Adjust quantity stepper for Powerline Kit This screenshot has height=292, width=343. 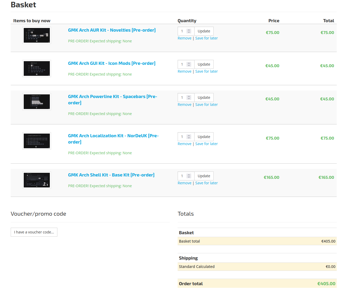pyautogui.click(x=189, y=98)
